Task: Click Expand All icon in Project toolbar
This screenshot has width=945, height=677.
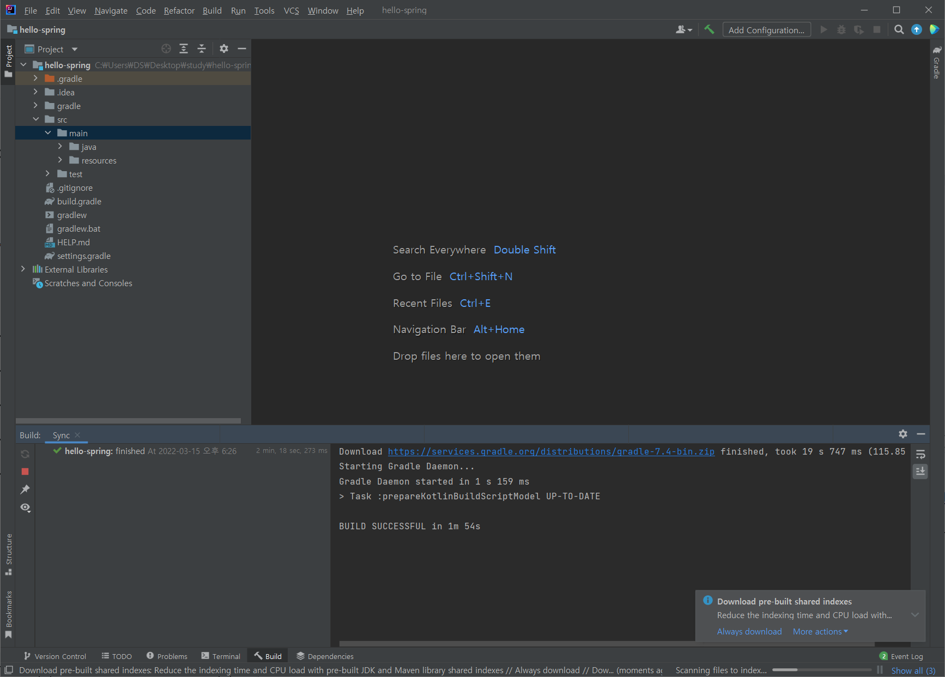Action: (x=184, y=49)
